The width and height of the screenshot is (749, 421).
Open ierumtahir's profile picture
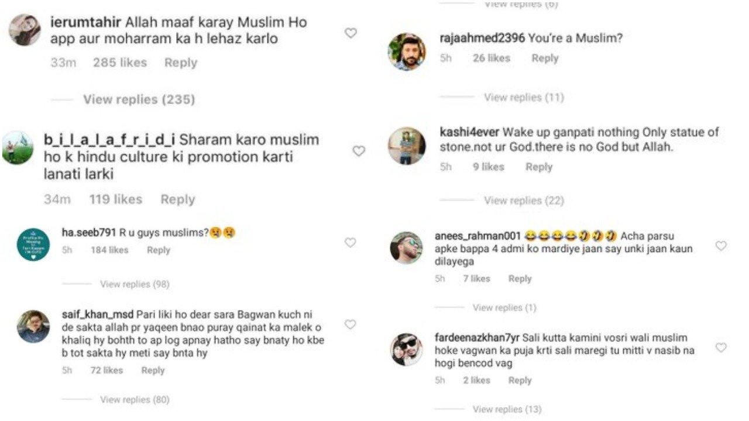(x=25, y=30)
